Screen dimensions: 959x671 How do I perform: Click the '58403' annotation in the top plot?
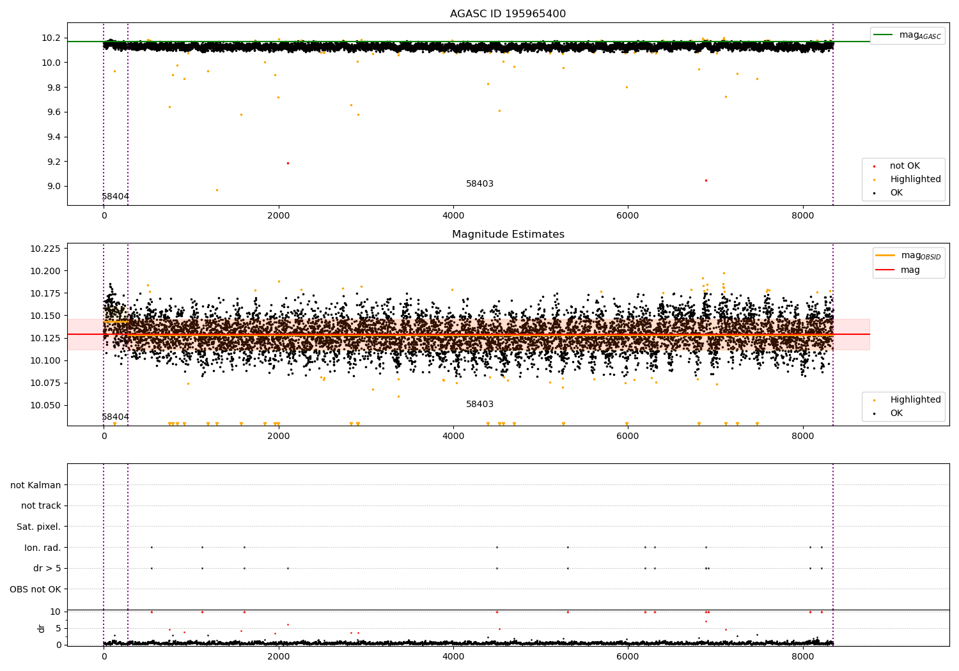pyautogui.click(x=479, y=184)
